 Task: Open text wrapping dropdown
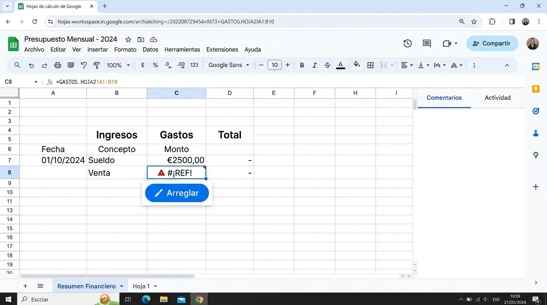(x=440, y=65)
